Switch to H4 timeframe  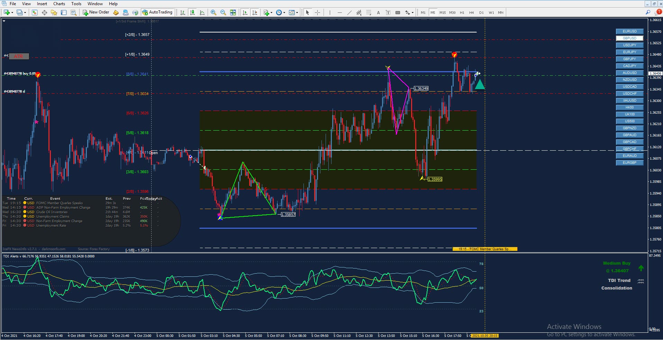472,12
